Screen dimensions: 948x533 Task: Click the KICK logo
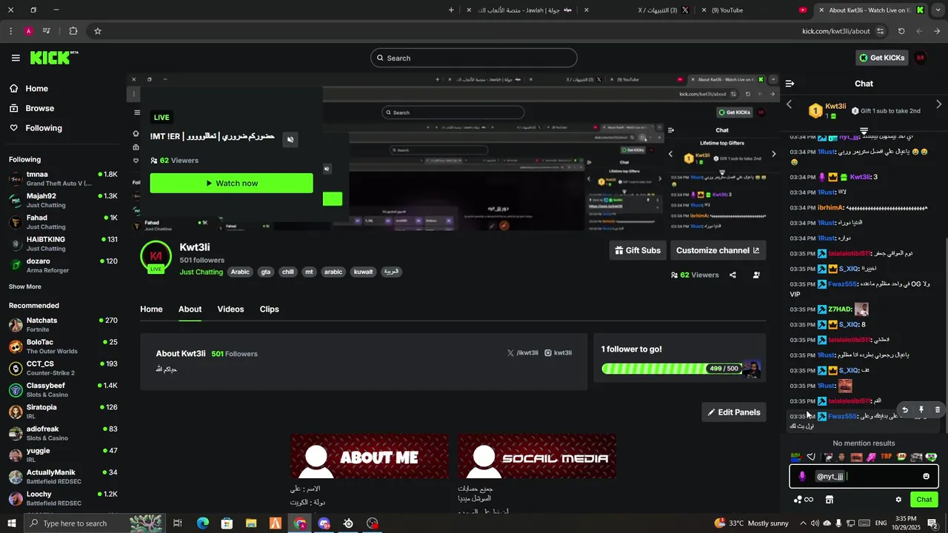point(53,58)
